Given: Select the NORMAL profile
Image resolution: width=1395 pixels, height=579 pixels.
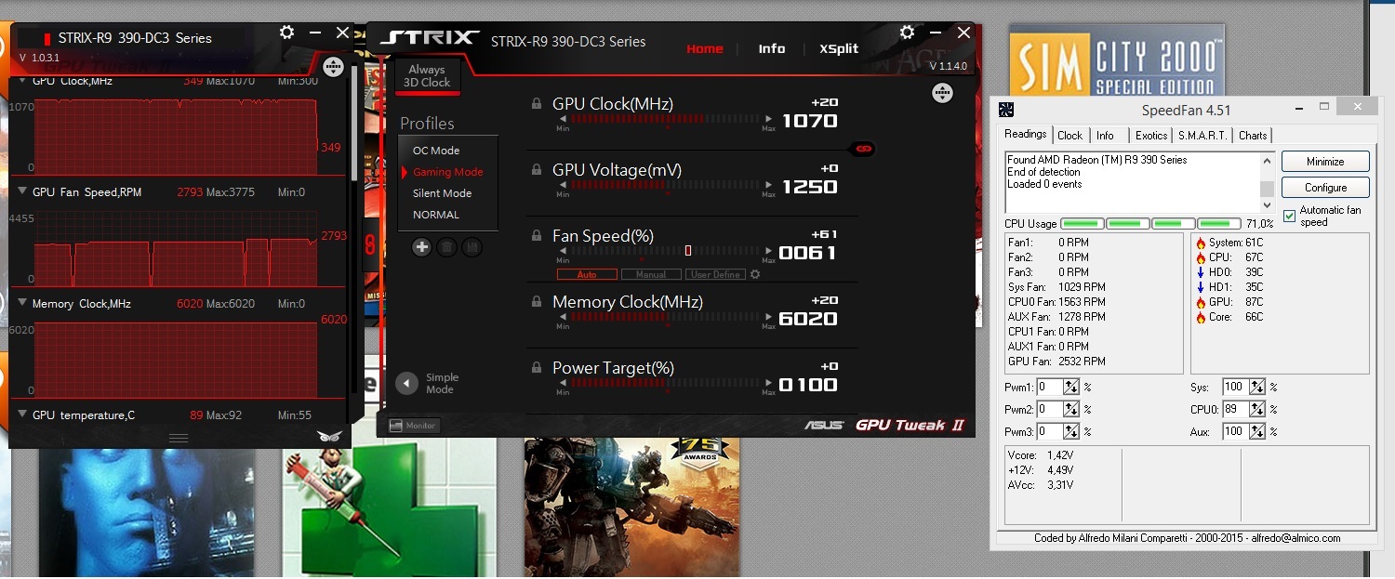Looking at the screenshot, I should click(436, 215).
